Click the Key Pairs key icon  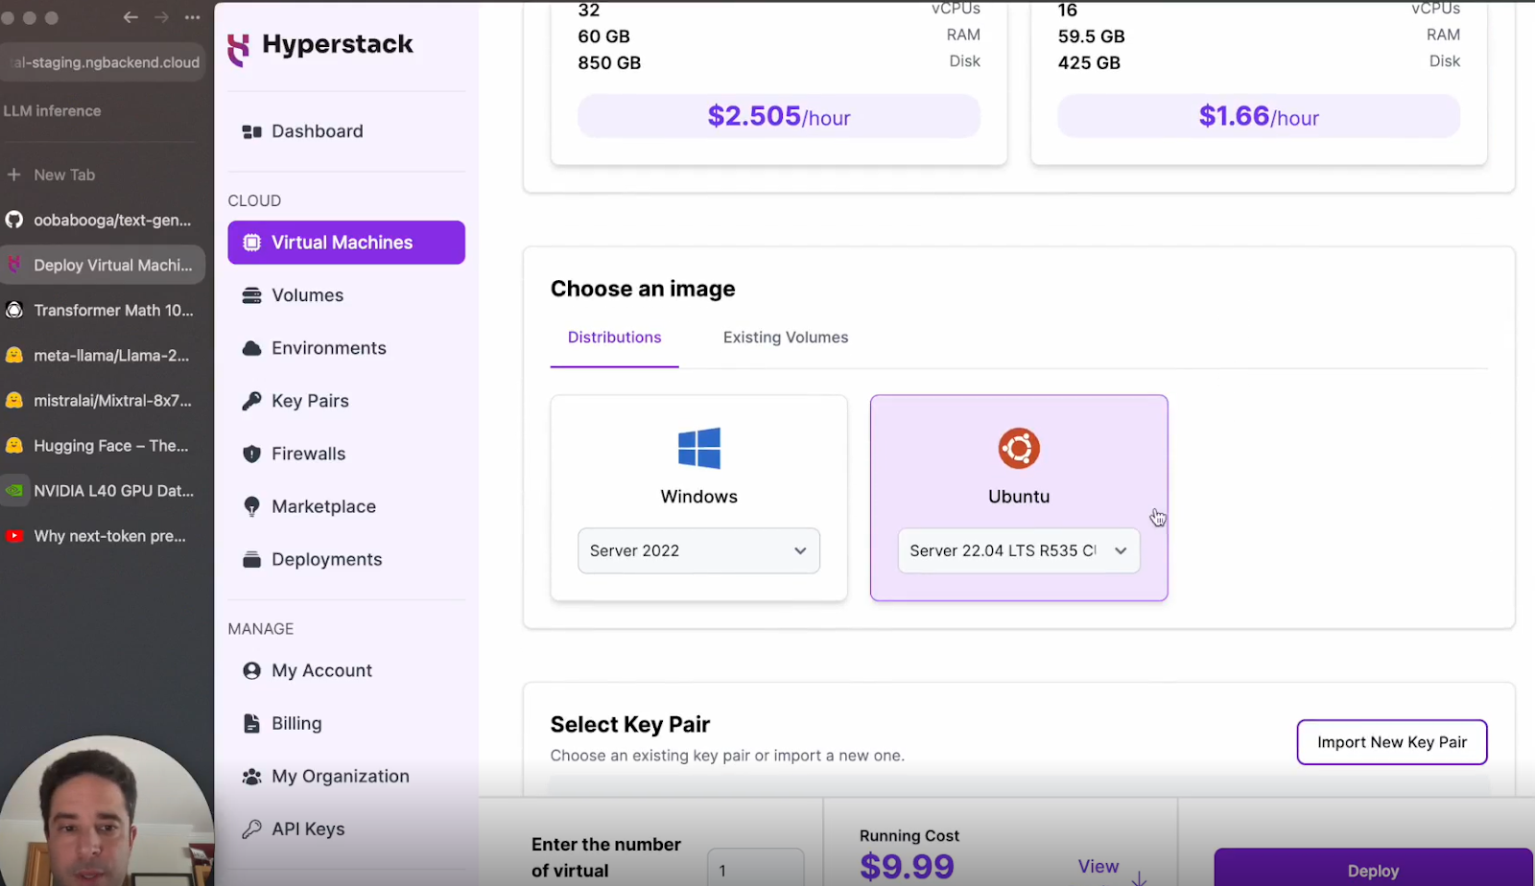pyautogui.click(x=251, y=401)
